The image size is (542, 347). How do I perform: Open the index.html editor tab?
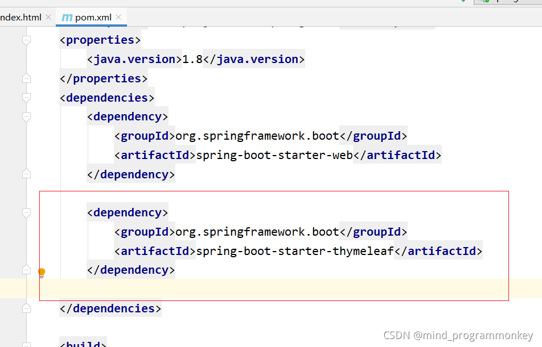[20, 17]
